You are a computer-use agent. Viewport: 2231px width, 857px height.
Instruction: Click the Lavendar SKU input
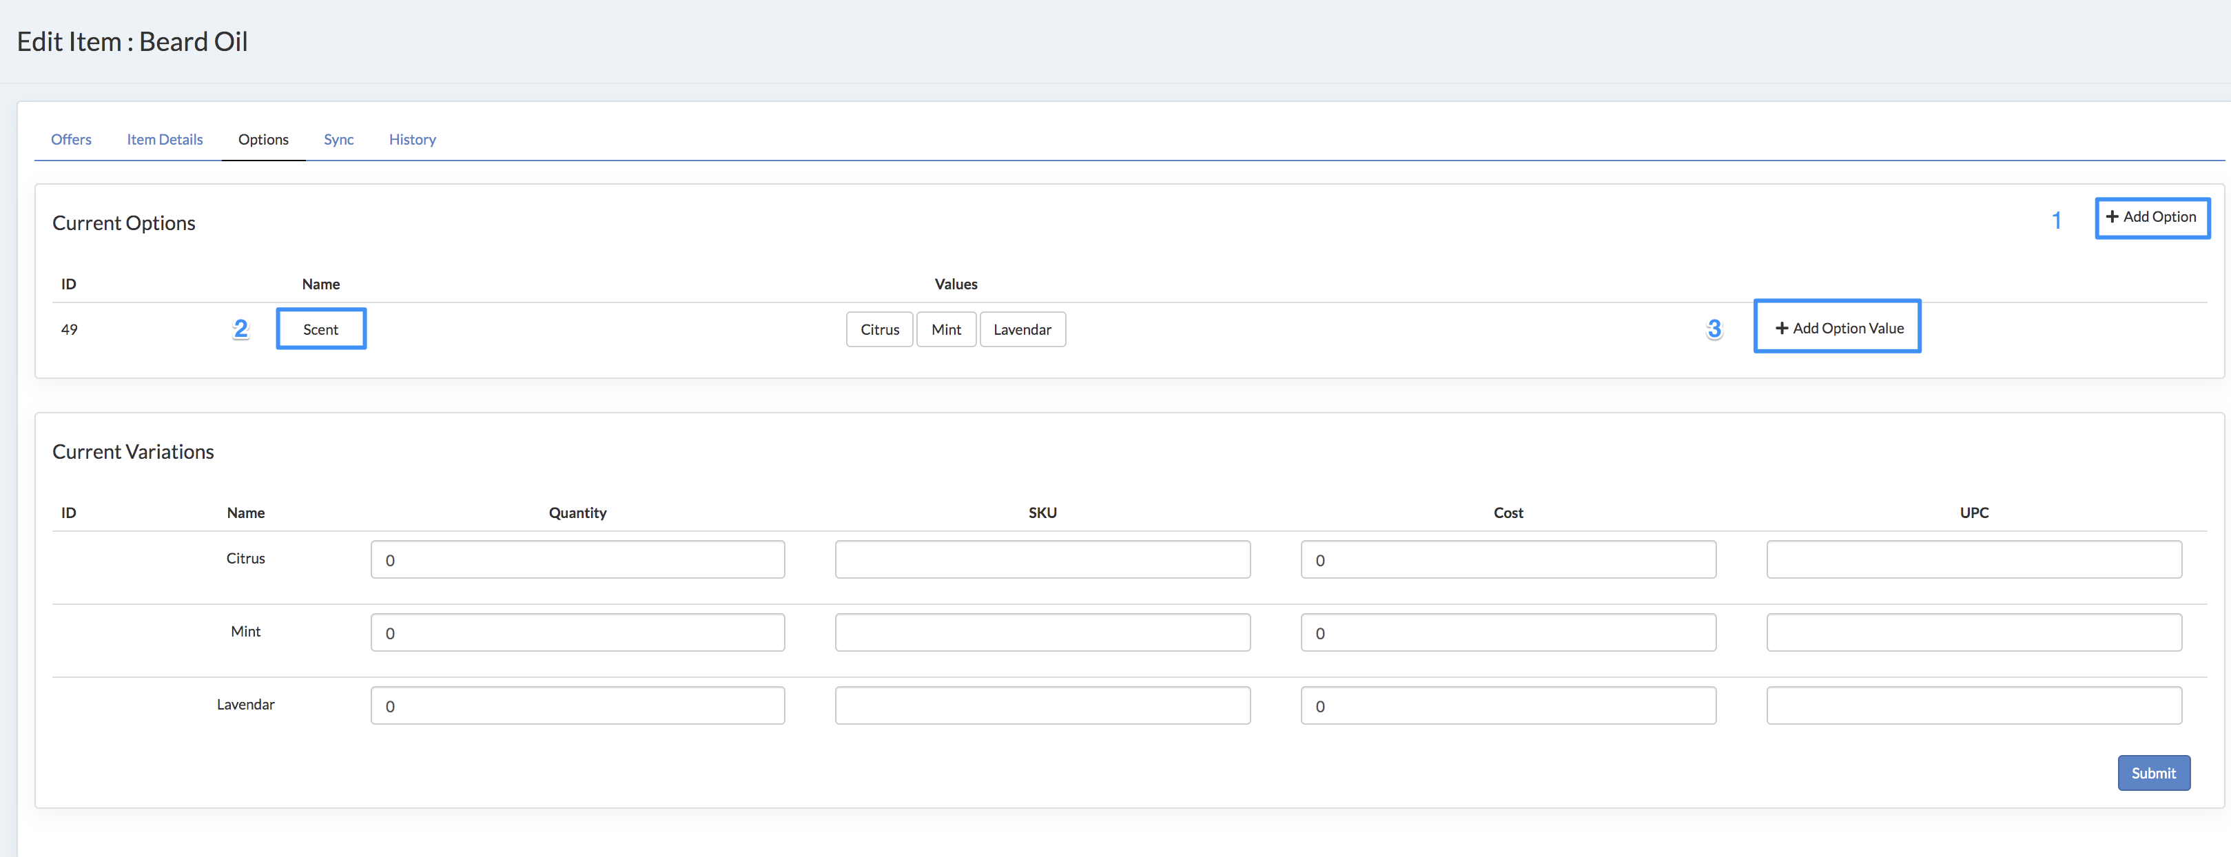coord(1042,705)
